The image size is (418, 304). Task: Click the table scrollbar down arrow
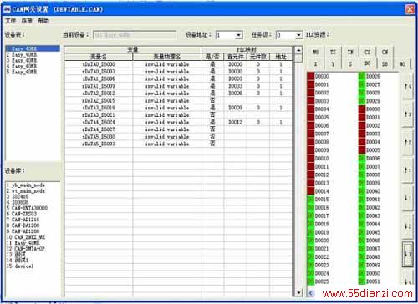(298, 293)
